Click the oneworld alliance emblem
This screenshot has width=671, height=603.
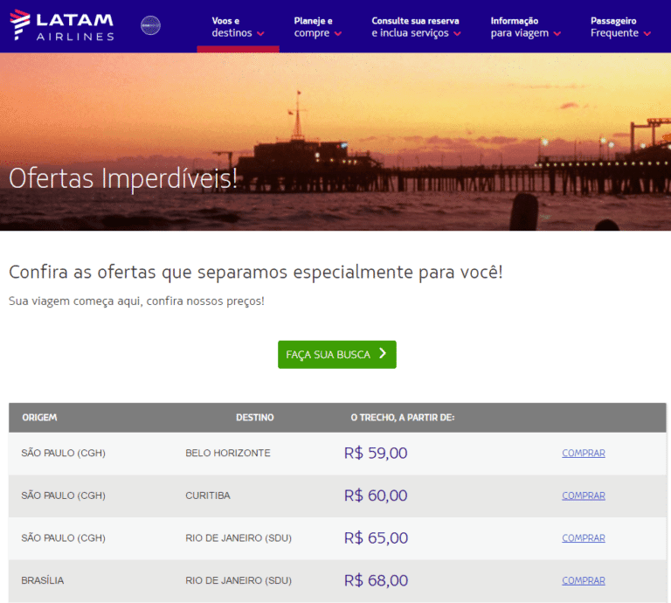click(150, 26)
